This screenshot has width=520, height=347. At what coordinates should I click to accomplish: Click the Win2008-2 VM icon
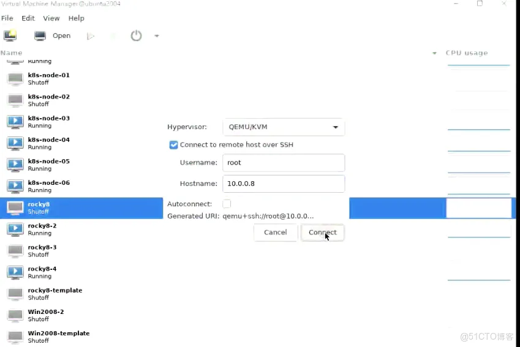coord(15,316)
